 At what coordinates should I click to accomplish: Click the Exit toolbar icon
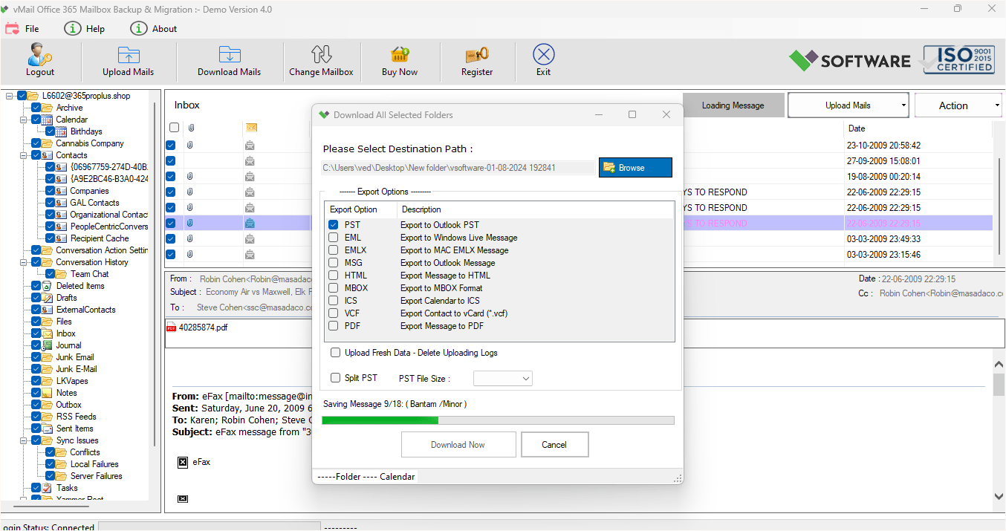pyautogui.click(x=544, y=54)
